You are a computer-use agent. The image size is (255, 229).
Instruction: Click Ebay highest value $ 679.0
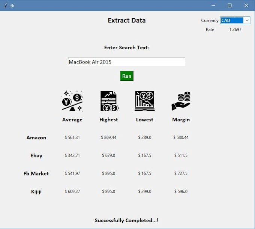(x=108, y=155)
